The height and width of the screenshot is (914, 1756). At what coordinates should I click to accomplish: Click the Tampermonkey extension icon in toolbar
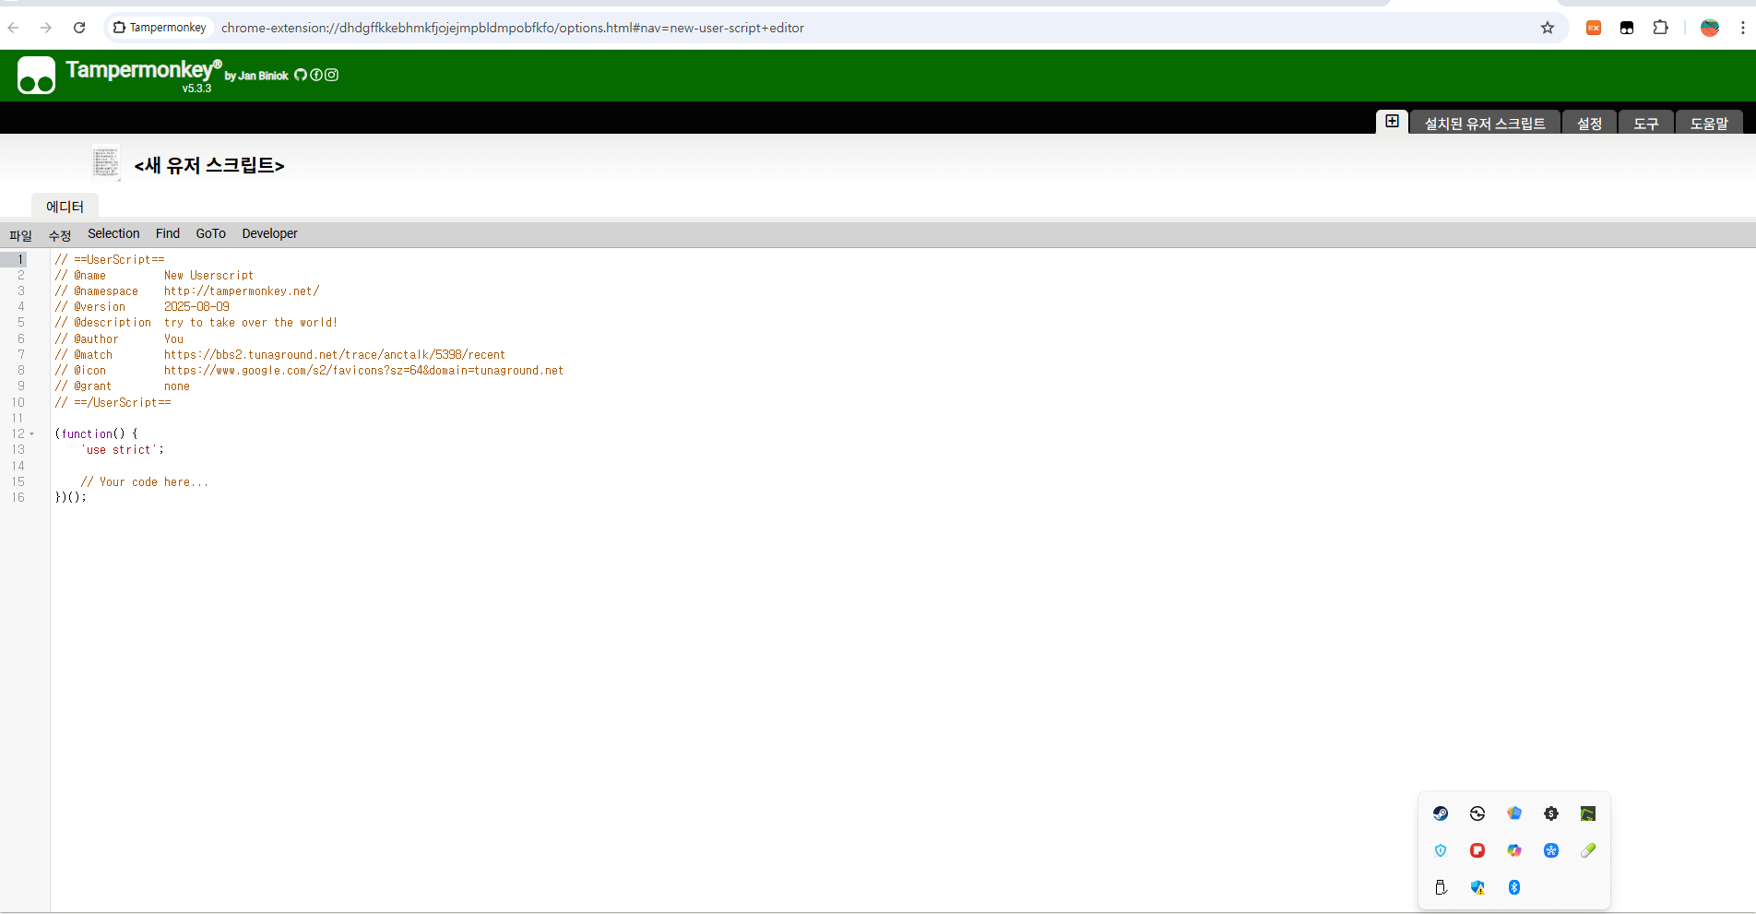(1627, 28)
